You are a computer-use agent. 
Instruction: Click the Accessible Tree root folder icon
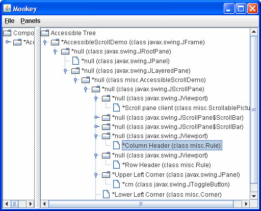pos(45,33)
